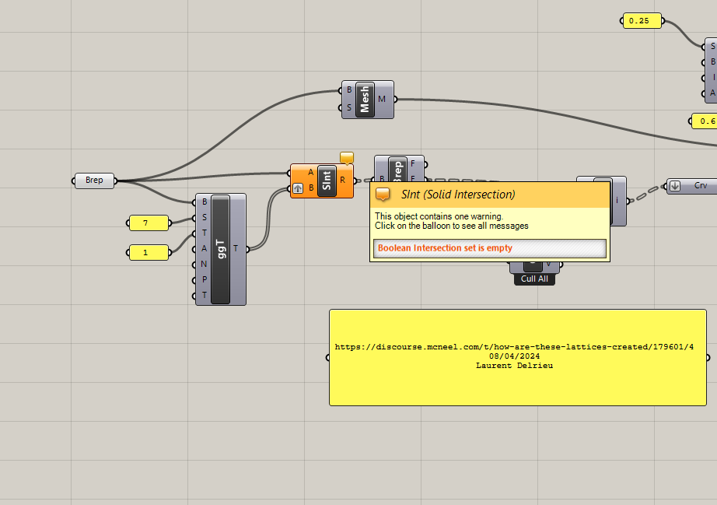Click the flatten arrow icon on the Crv parameter

point(675,186)
